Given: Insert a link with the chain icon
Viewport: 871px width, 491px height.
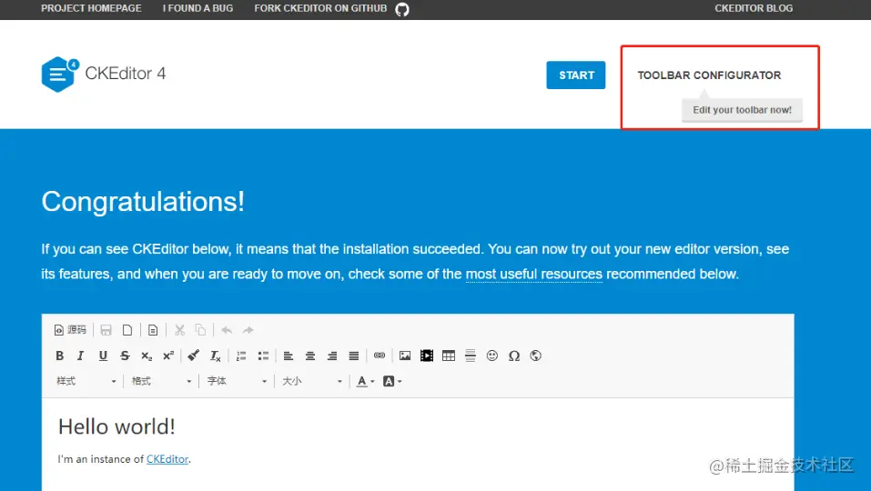Looking at the screenshot, I should (x=380, y=356).
